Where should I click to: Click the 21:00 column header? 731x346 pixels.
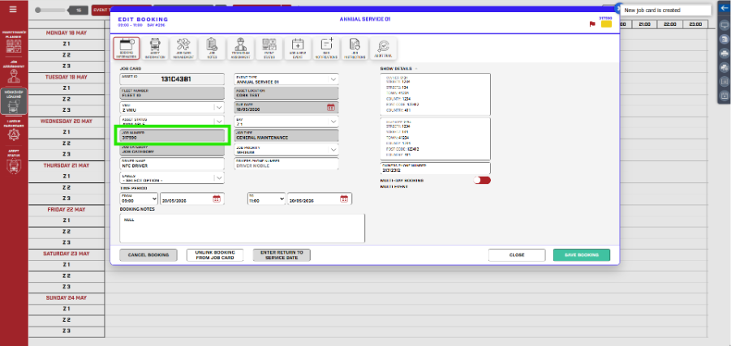645,23
